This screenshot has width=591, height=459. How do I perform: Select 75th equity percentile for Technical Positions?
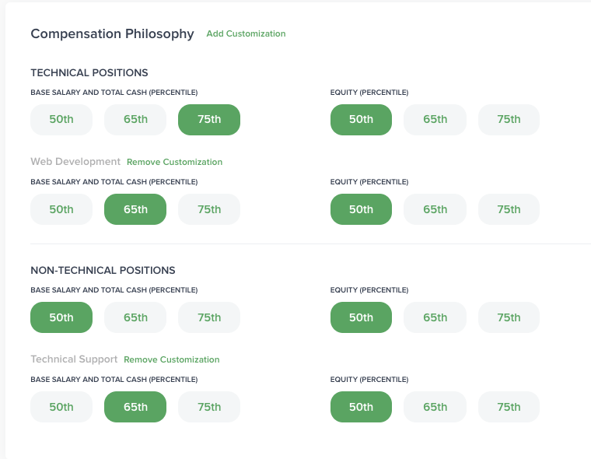(509, 120)
